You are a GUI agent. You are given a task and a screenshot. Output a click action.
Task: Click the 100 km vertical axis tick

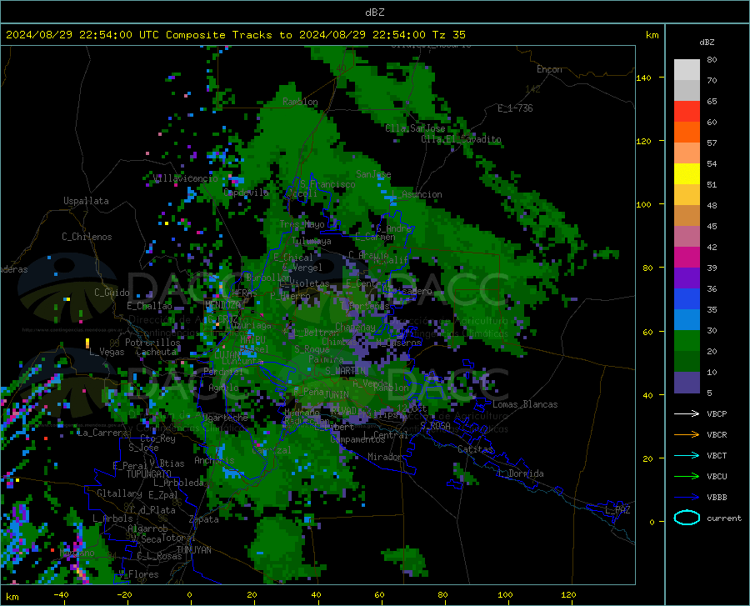(643, 204)
